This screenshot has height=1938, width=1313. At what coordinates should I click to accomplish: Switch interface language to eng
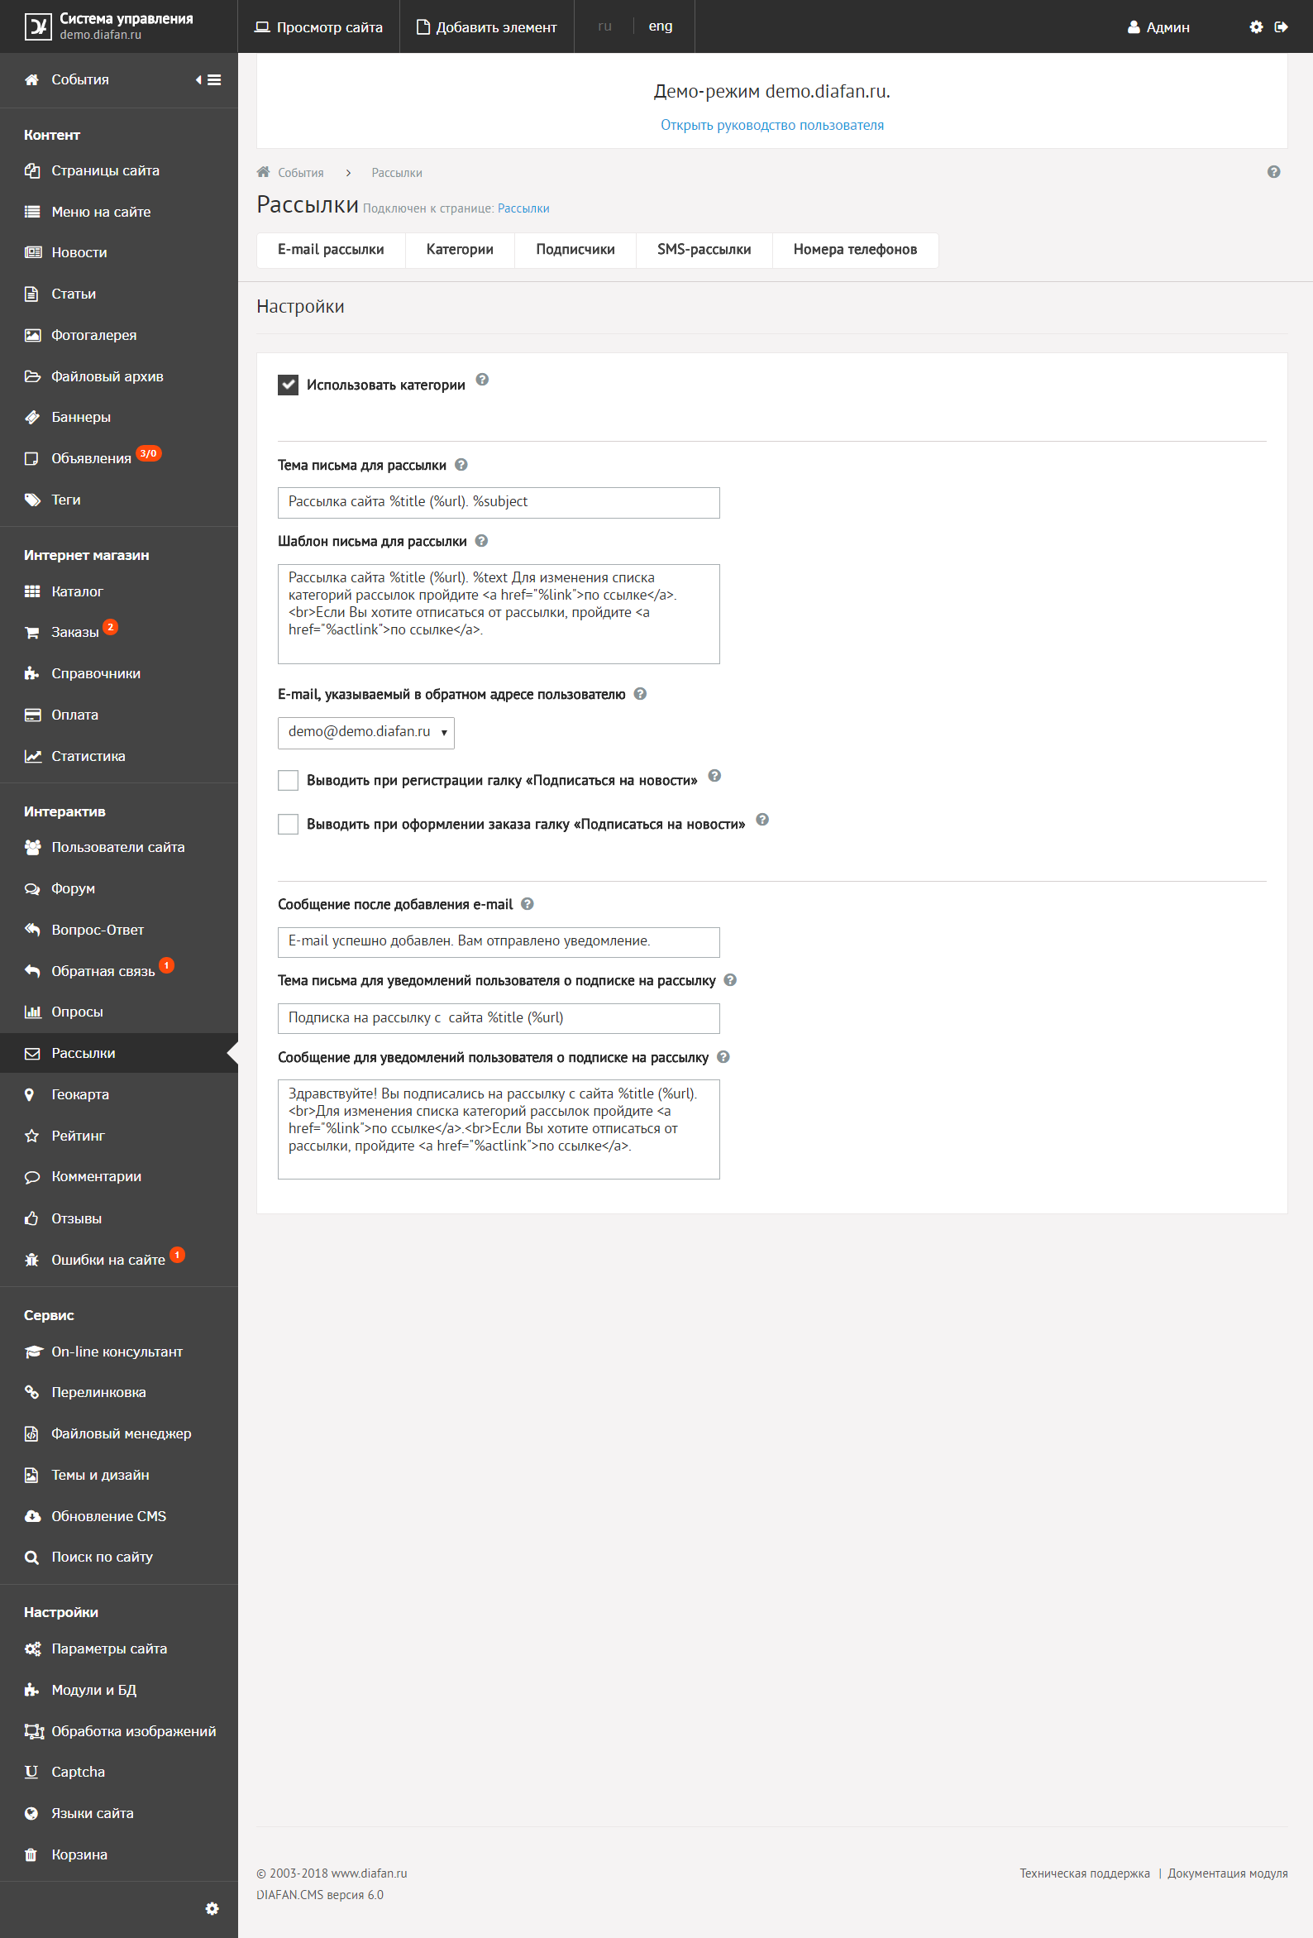coord(661,26)
